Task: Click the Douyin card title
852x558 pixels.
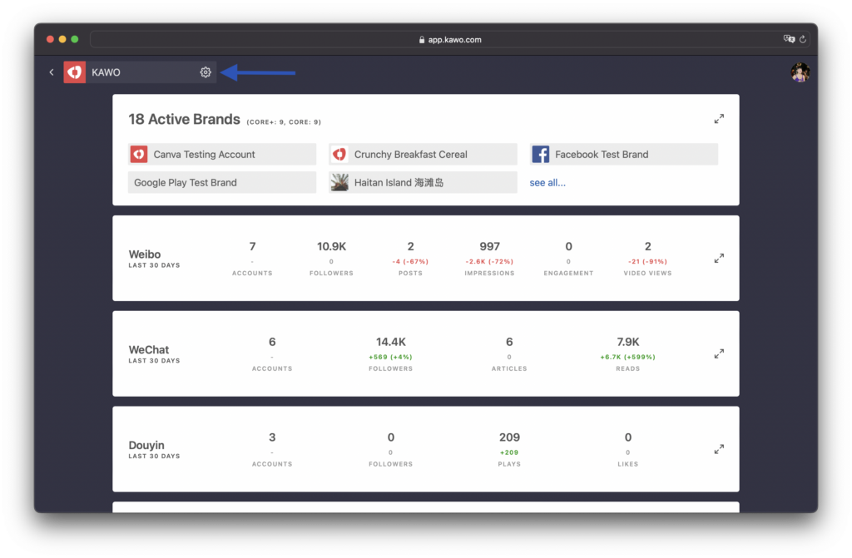Action: tap(146, 445)
